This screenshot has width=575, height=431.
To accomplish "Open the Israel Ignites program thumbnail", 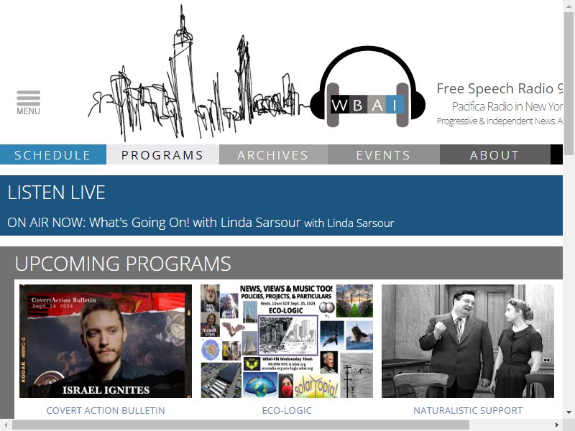I will pyautogui.click(x=106, y=340).
